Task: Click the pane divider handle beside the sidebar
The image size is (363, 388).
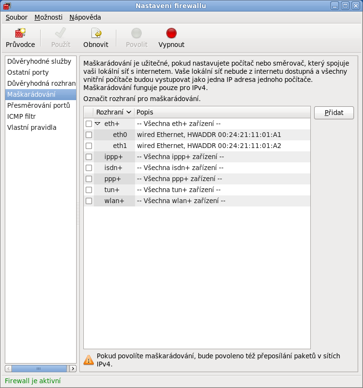Action: pyautogui.click(x=78, y=213)
